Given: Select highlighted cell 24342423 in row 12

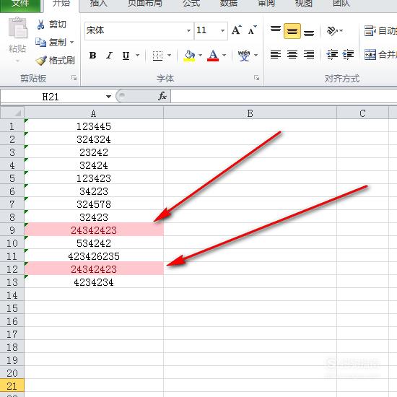Looking at the screenshot, I should tap(94, 269).
